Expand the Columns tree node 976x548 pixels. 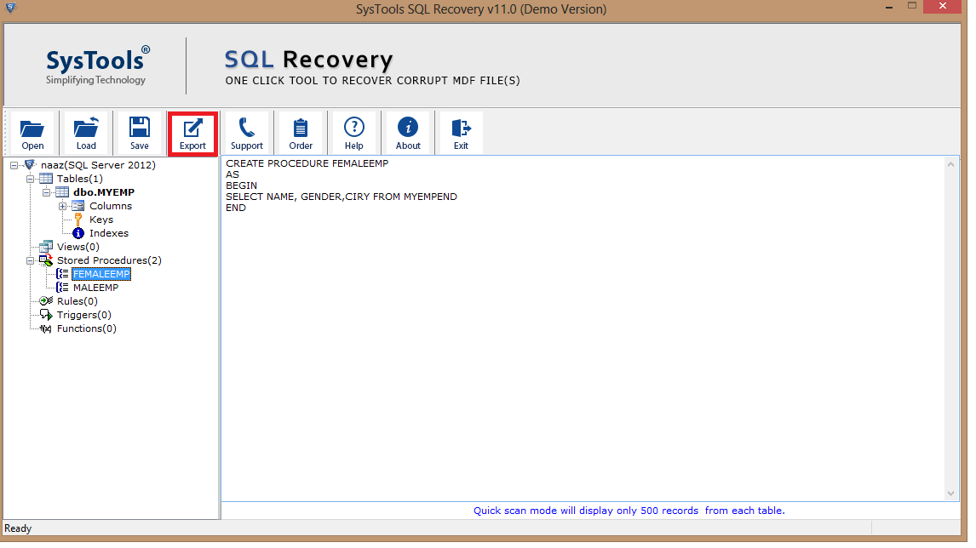point(62,207)
